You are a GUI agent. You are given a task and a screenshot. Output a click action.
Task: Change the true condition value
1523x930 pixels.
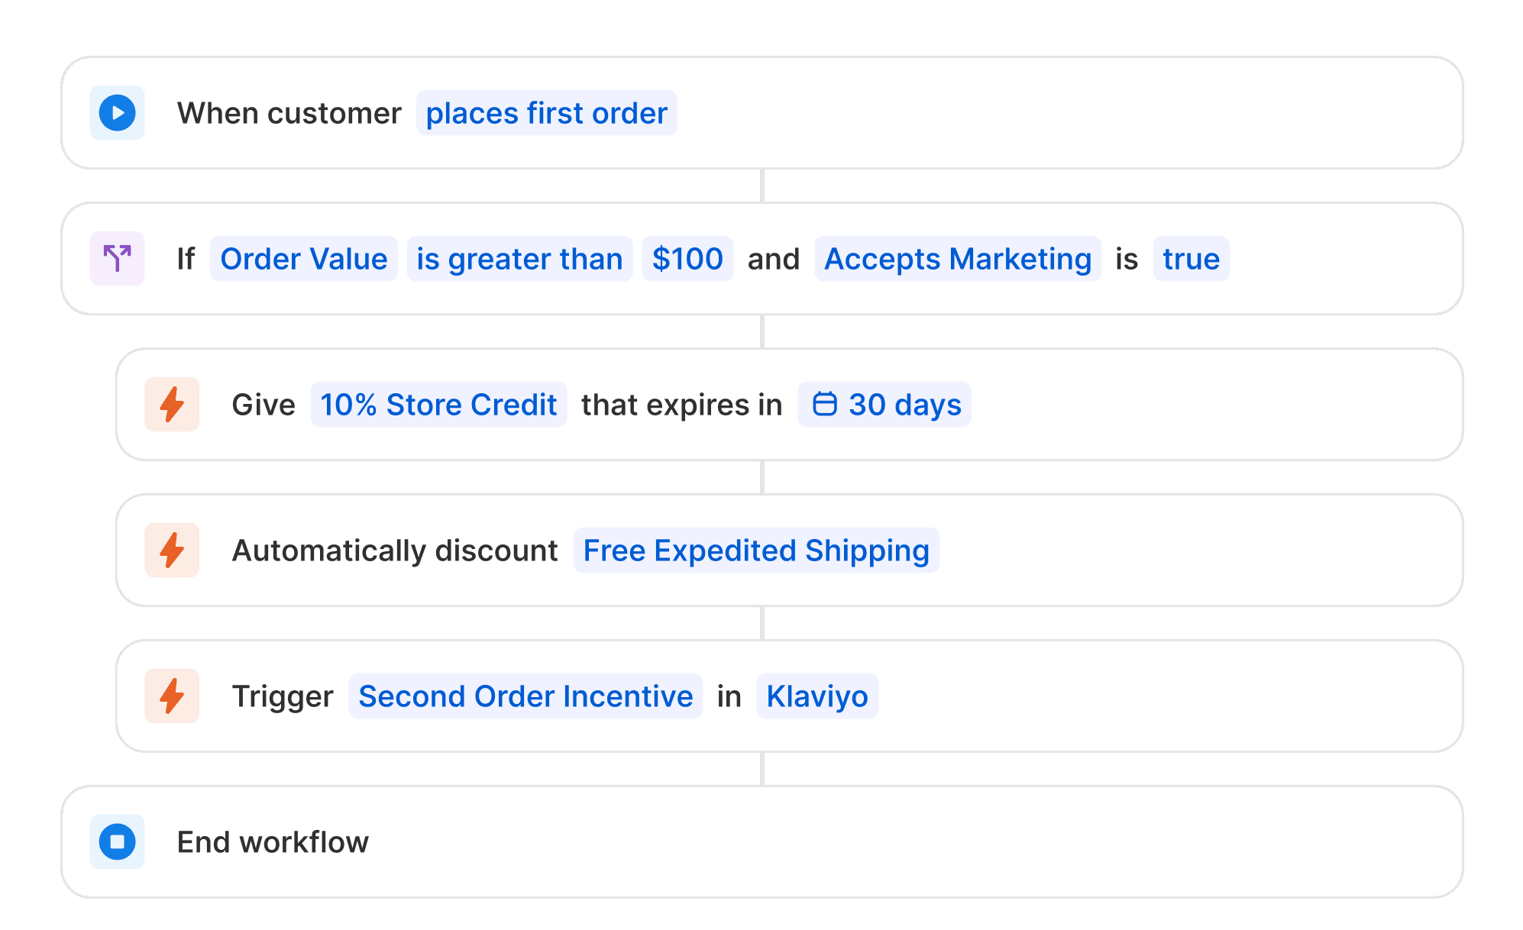coord(1190,259)
